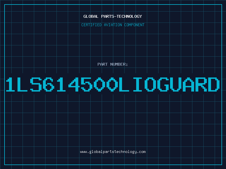Click the GLOBAL PARTS-TECHNOLOGY heading
The width and height of the screenshot is (226, 169).
coord(113,16)
